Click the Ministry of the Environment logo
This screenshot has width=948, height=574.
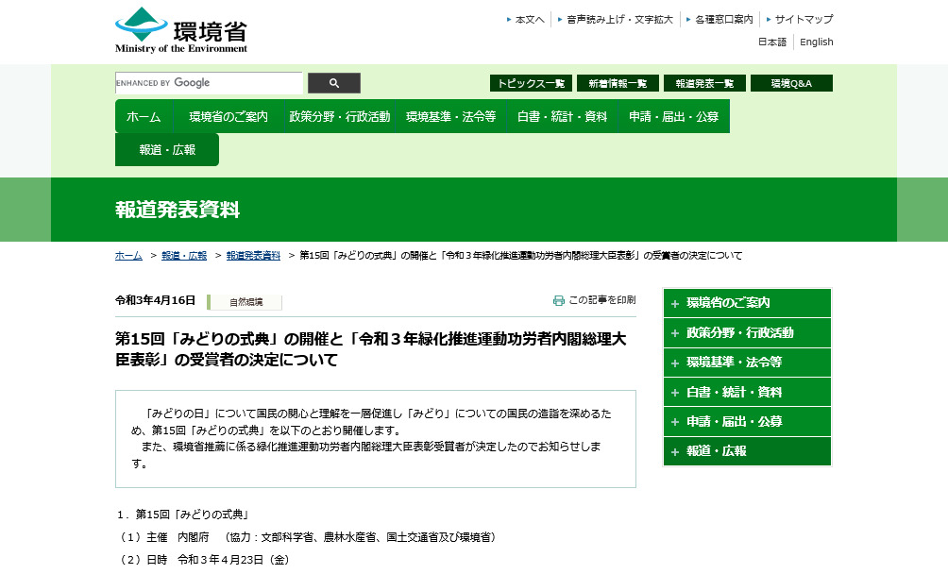[x=181, y=30]
